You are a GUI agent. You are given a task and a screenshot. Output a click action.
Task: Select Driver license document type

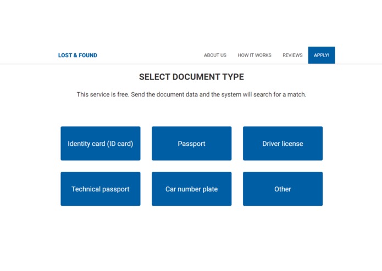[283, 143]
